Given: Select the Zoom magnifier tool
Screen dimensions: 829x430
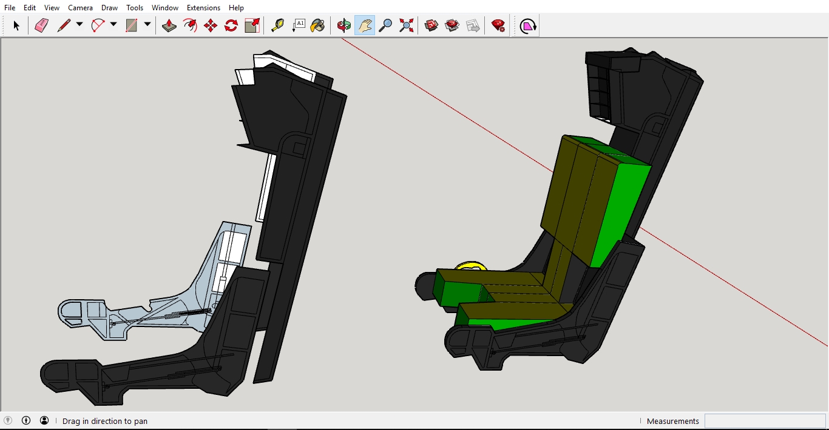Looking at the screenshot, I should 385,25.
